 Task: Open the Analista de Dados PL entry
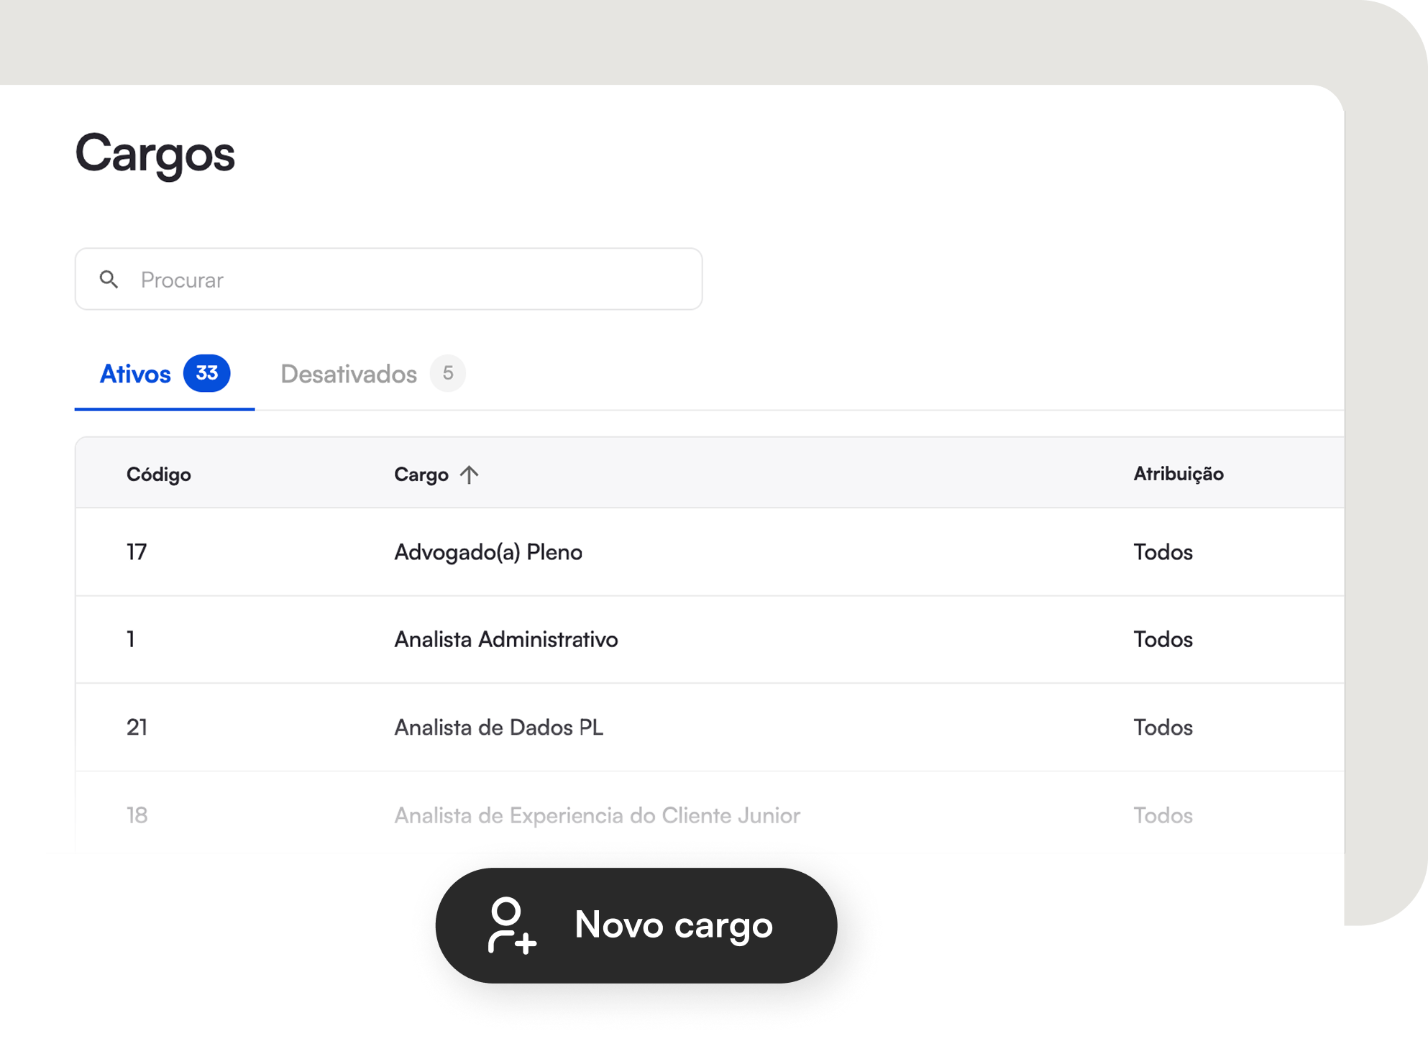click(x=498, y=727)
